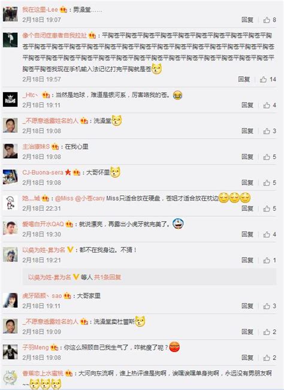The width and height of the screenshot is (284, 390).
Task: Expand the 共1条回复 replies link
Action: point(107,277)
